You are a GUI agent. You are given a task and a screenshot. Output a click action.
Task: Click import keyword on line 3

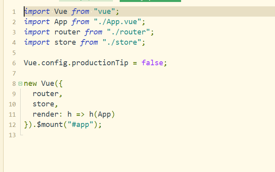37,32
